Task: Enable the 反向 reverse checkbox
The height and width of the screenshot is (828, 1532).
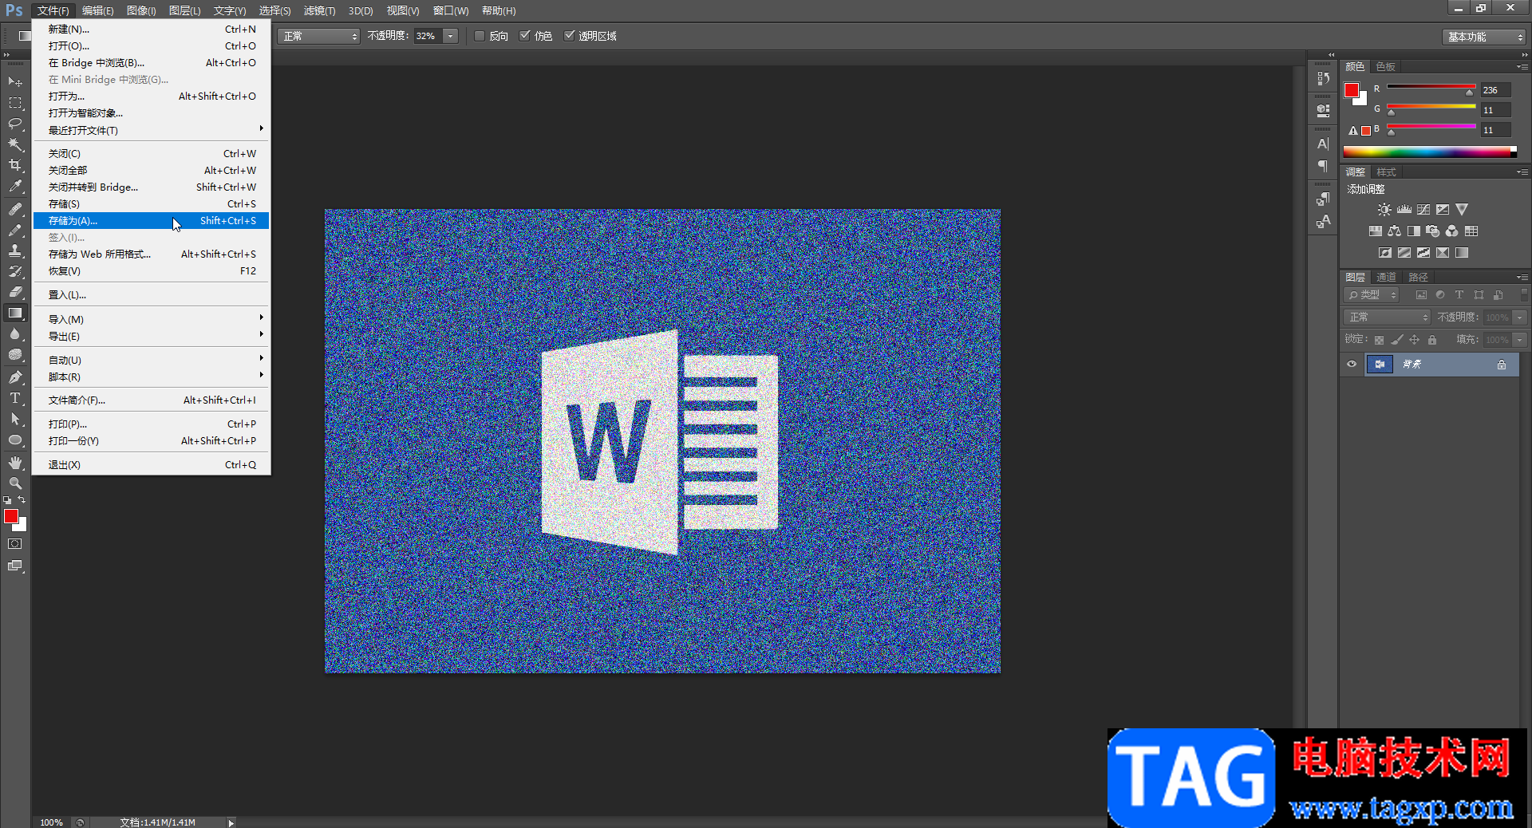Action: (480, 36)
